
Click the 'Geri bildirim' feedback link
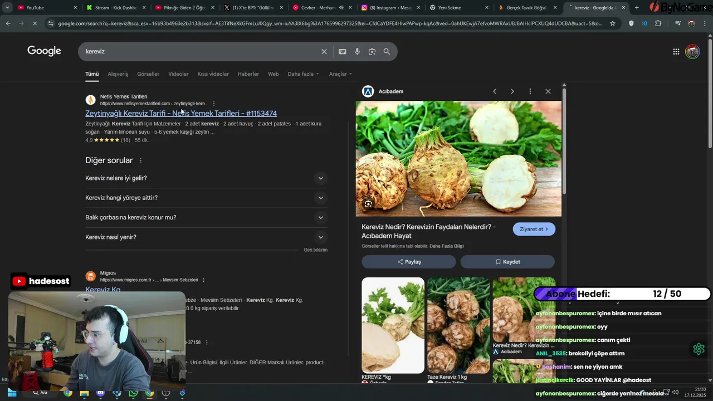tap(315, 250)
